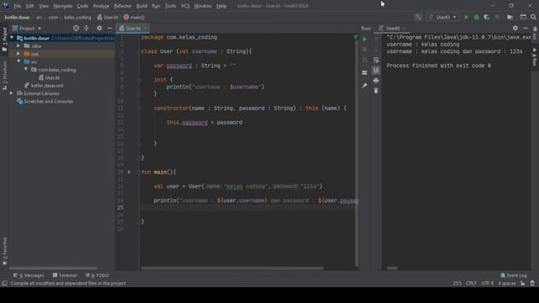This screenshot has width=539, height=303.
Task: Expand the out folder
Action: point(19,54)
